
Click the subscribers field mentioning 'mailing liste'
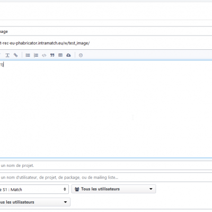click(x=106, y=177)
